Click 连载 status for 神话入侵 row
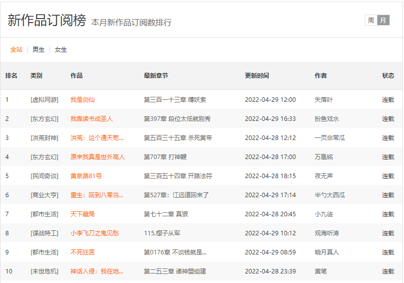 pos(388,271)
